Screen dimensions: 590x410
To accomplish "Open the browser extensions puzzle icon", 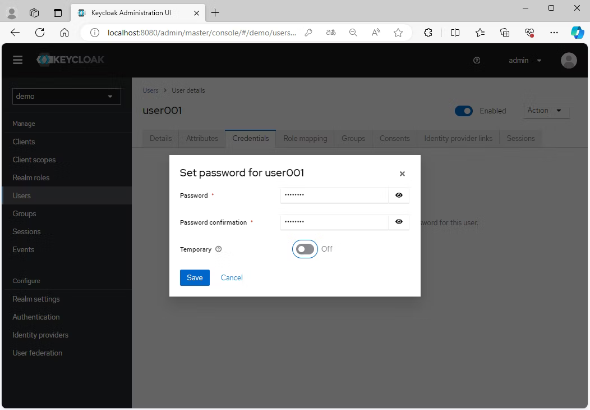I will tap(428, 33).
